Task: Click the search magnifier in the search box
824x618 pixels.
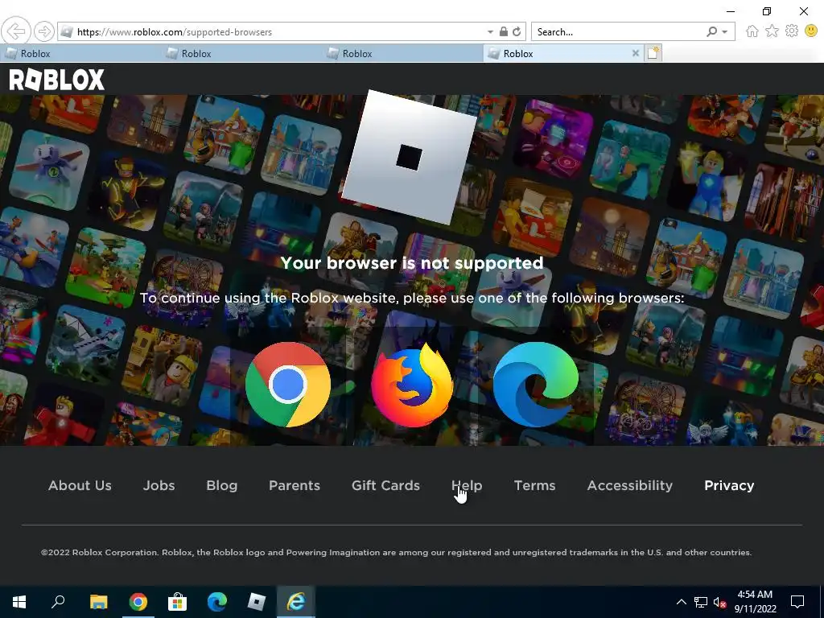Action: (711, 31)
